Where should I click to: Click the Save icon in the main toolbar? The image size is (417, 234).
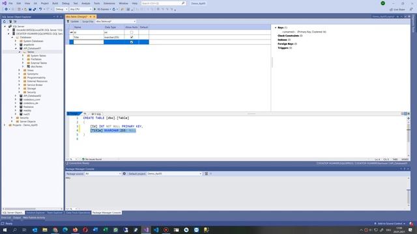(30, 9)
